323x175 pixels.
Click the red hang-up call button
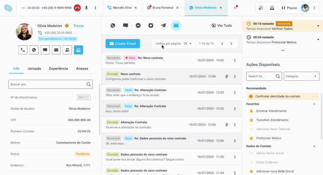click(x=77, y=8)
